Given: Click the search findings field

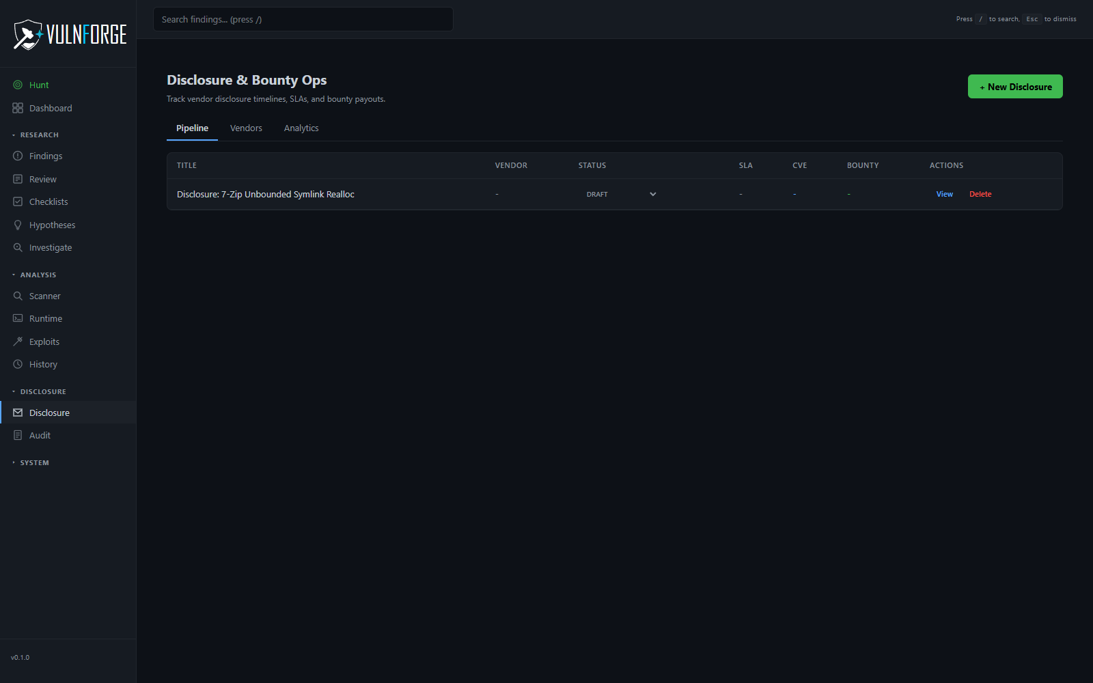Looking at the screenshot, I should (x=303, y=19).
